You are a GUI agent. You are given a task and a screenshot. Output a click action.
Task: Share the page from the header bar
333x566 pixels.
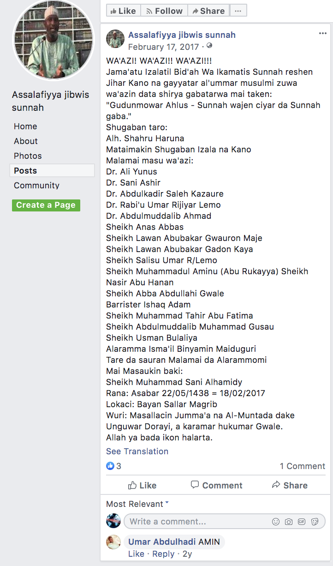click(x=208, y=11)
